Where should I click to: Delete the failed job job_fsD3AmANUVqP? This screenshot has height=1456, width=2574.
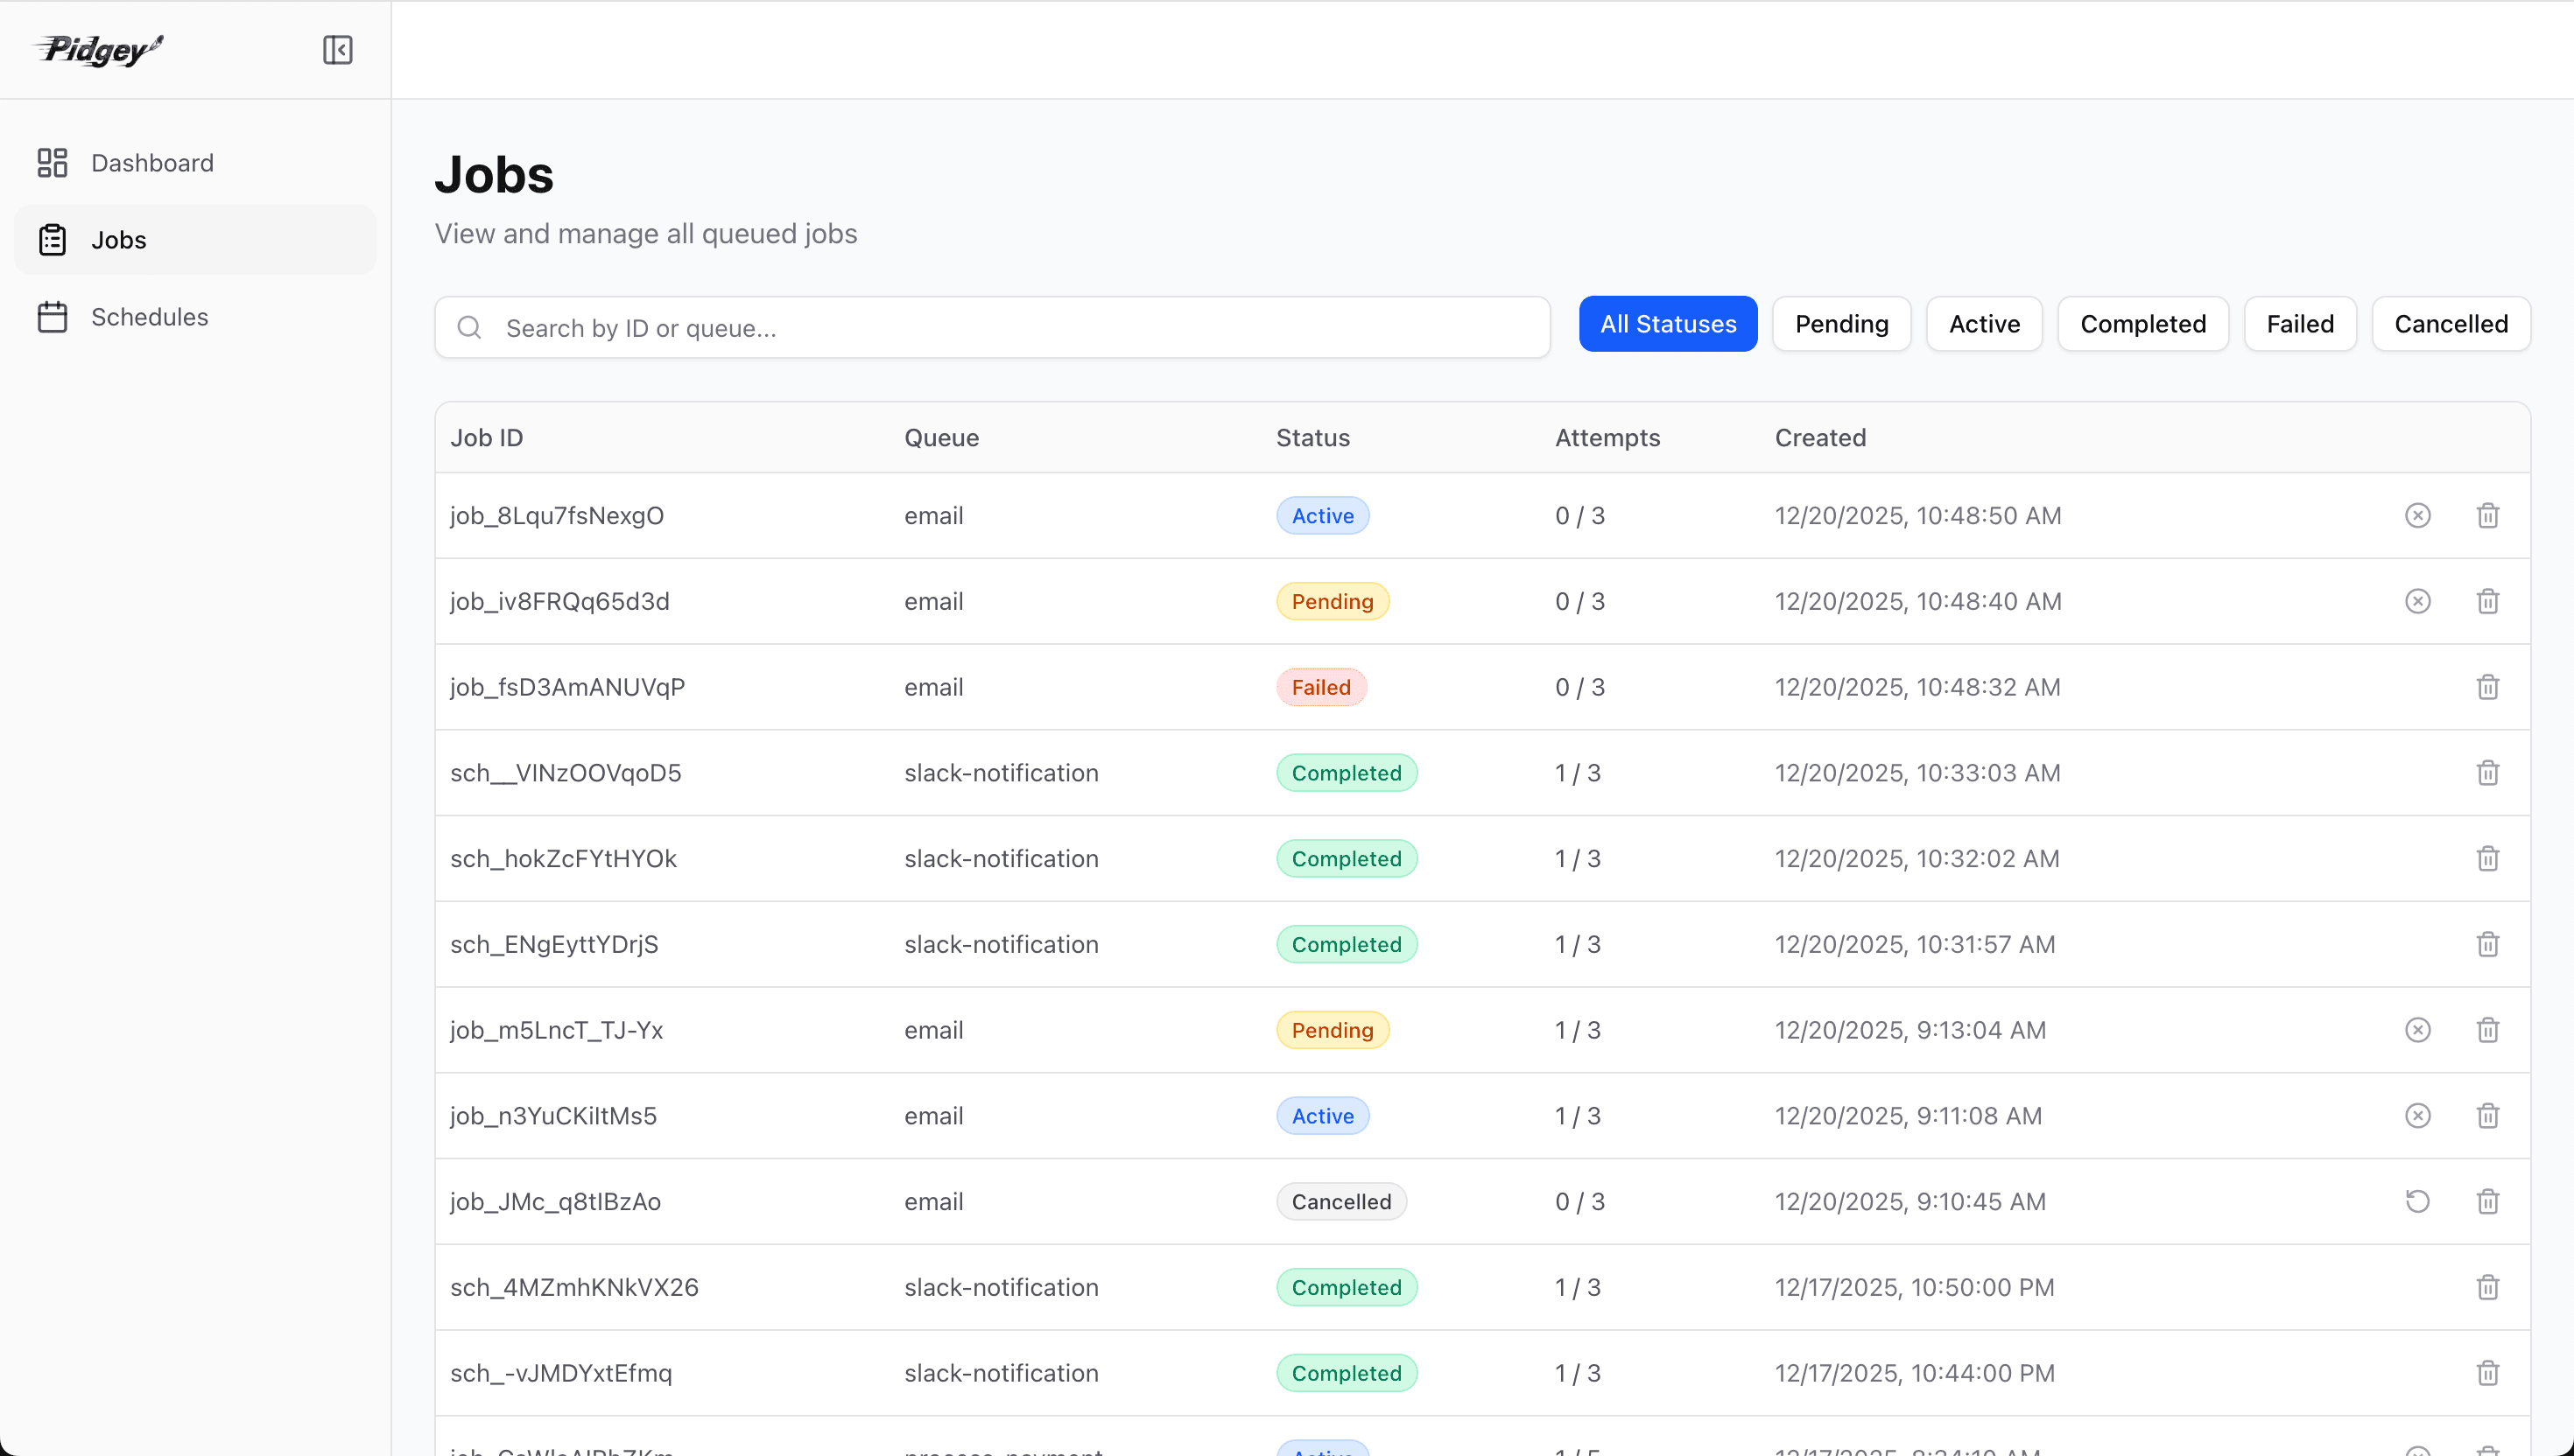2487,688
